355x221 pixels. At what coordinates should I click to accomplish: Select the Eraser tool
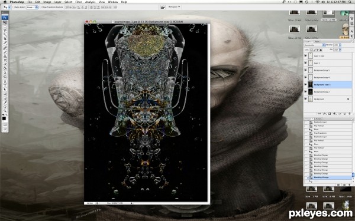[5, 64]
